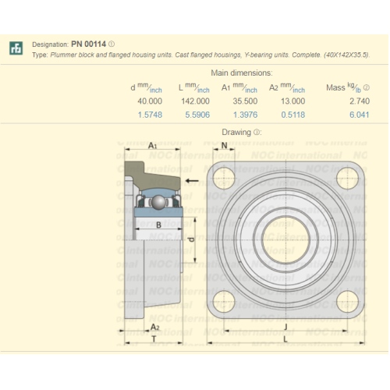Click the 0.5118 inch value for A2

point(293,115)
